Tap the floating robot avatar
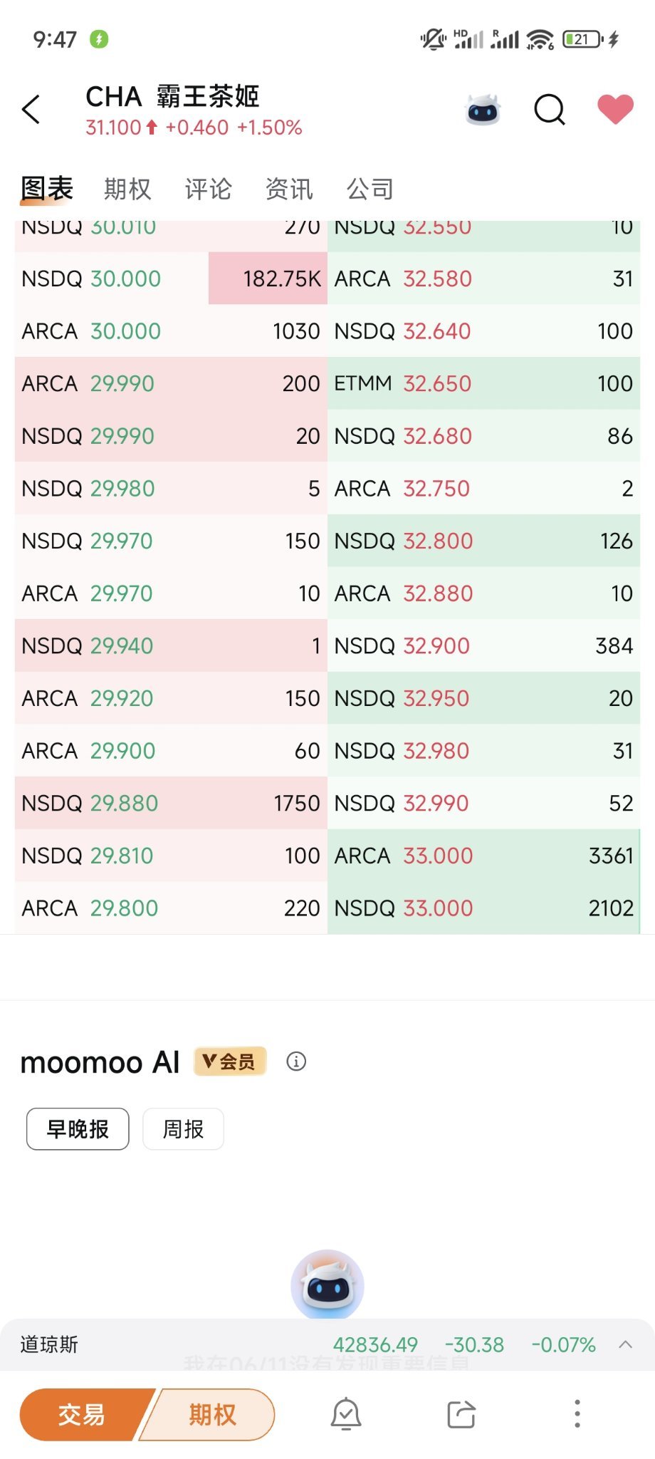This screenshot has height=1459, width=655. (x=327, y=1284)
